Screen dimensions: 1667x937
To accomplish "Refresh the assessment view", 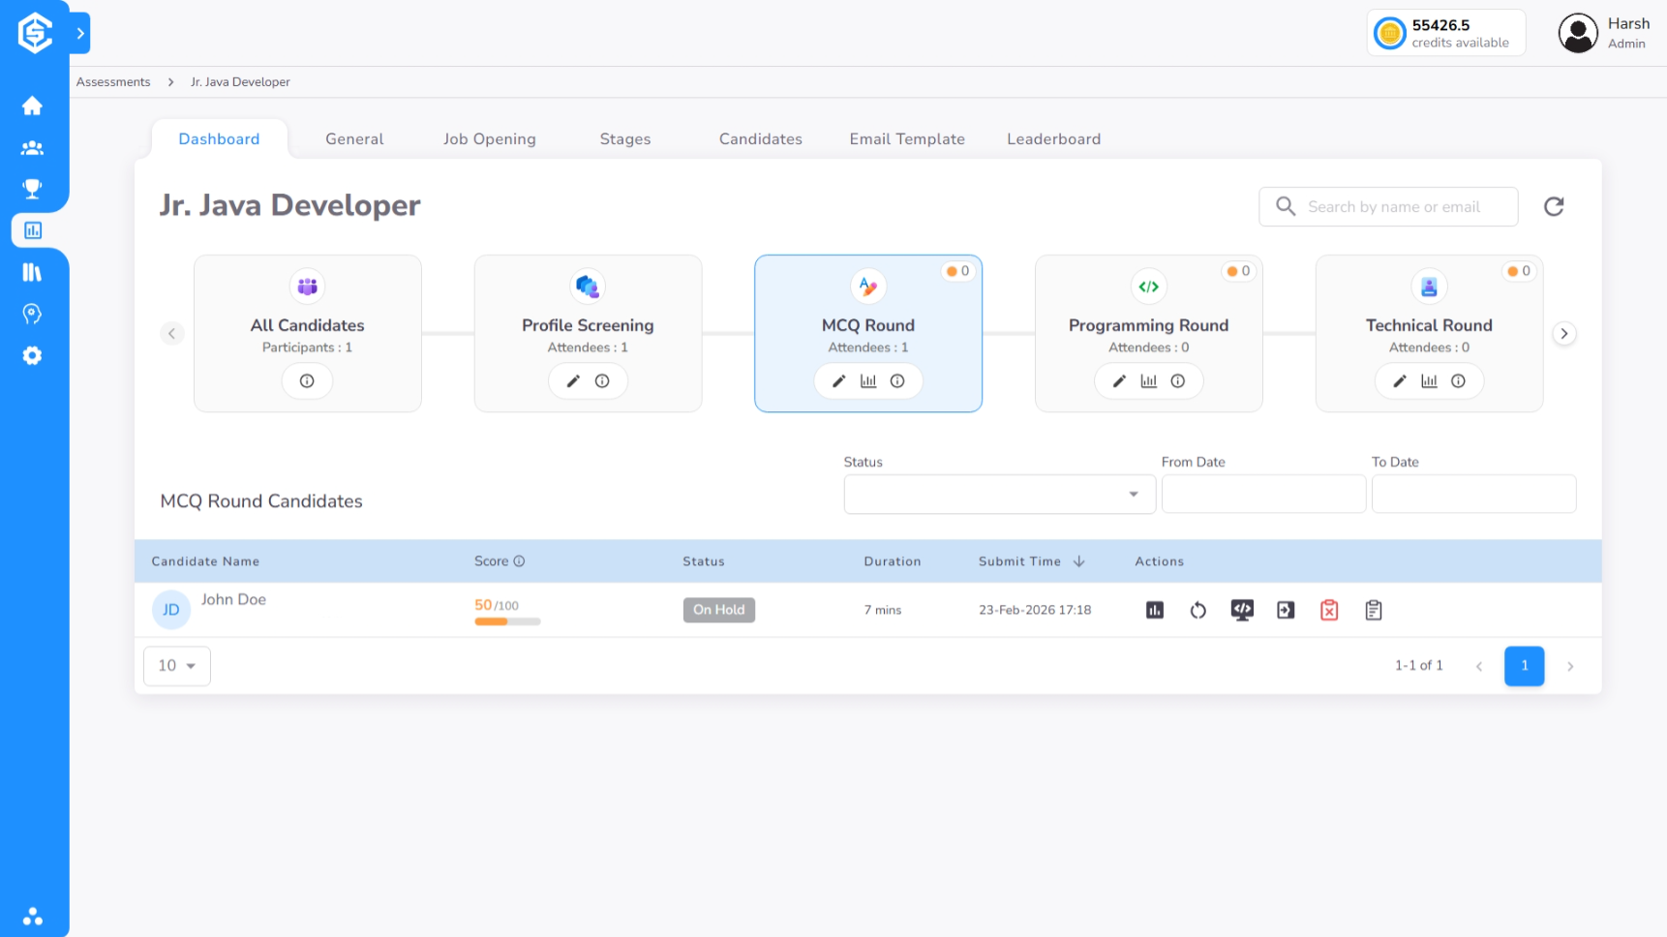I will [x=1554, y=206].
